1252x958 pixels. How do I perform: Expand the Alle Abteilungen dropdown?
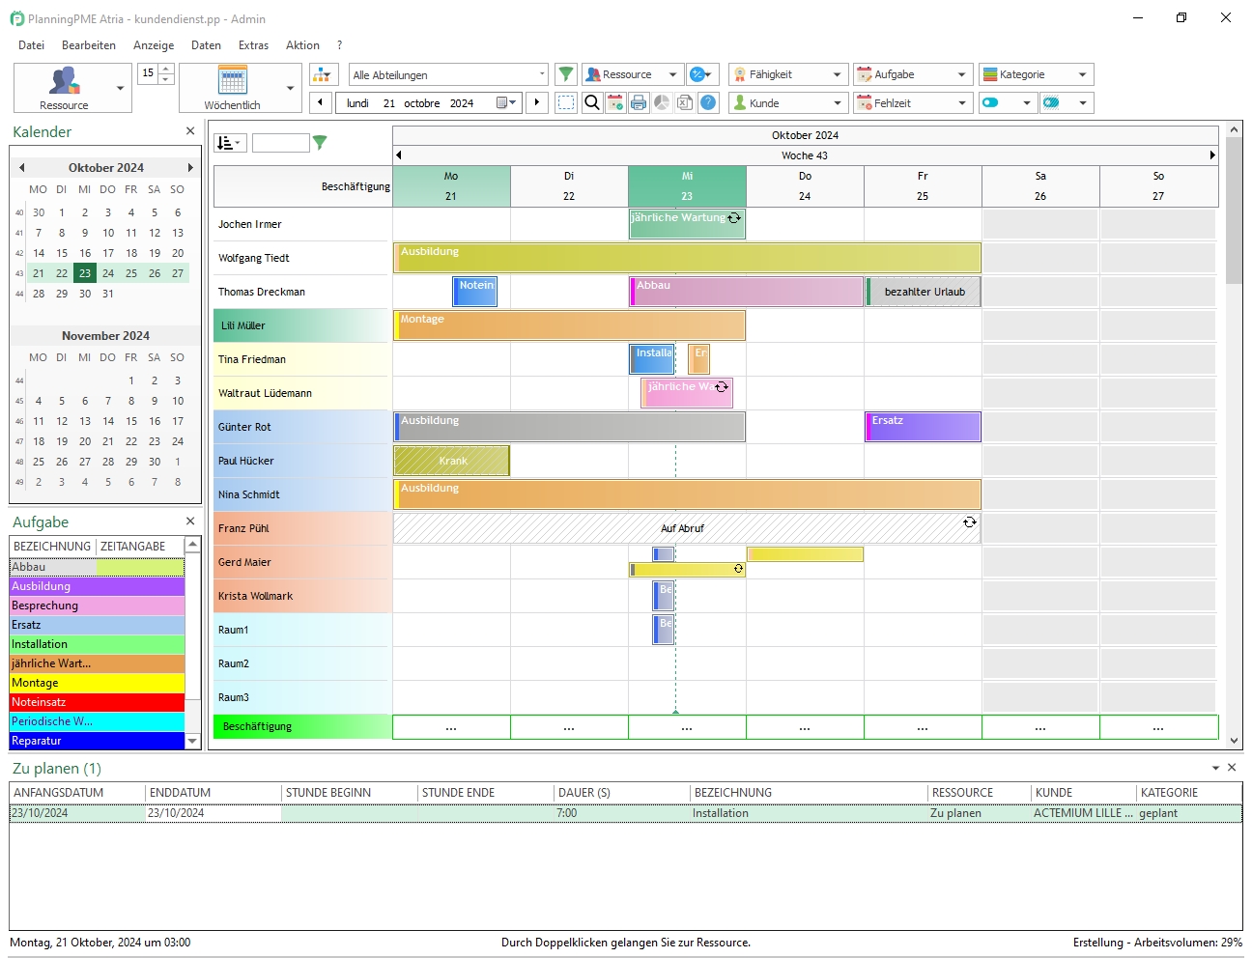541,74
